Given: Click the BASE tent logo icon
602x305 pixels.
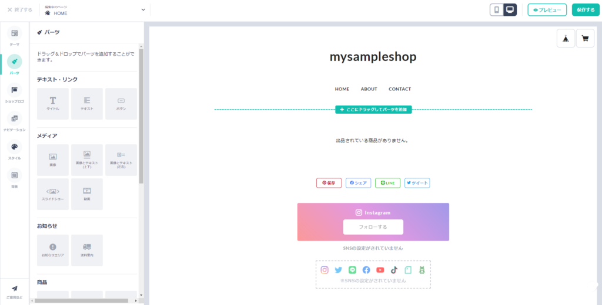Looking at the screenshot, I should click(x=566, y=38).
